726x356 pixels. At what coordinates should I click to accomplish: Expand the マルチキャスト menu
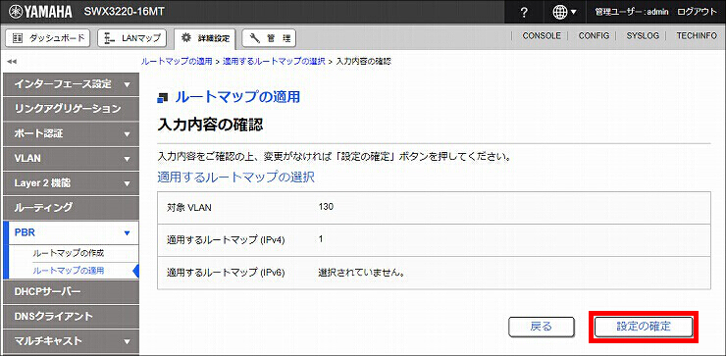(71, 341)
